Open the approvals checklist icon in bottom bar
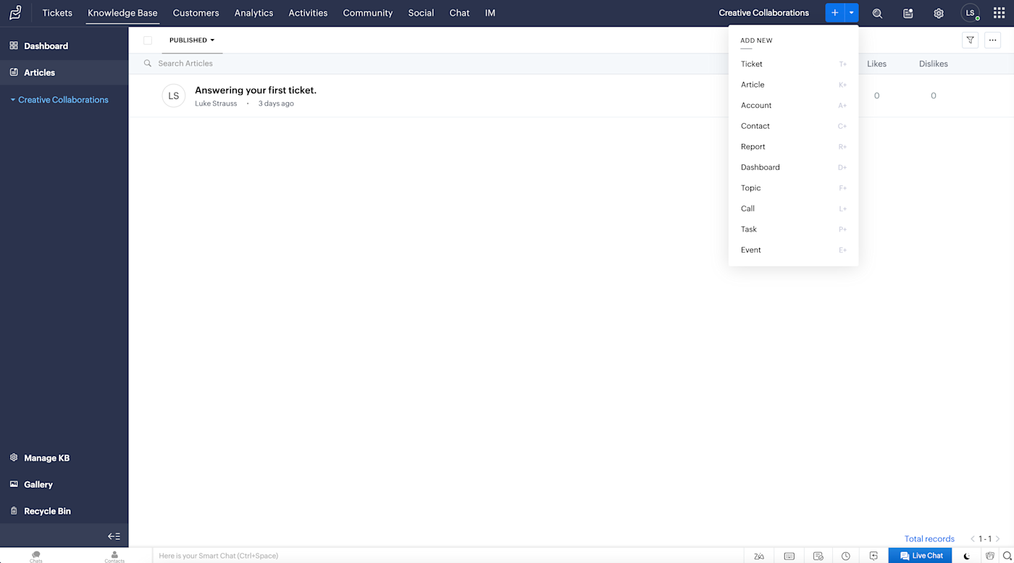 pos(818,556)
